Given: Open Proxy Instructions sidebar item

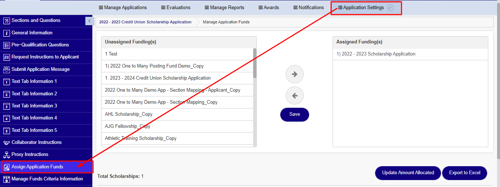Looking at the screenshot, I should [46, 154].
